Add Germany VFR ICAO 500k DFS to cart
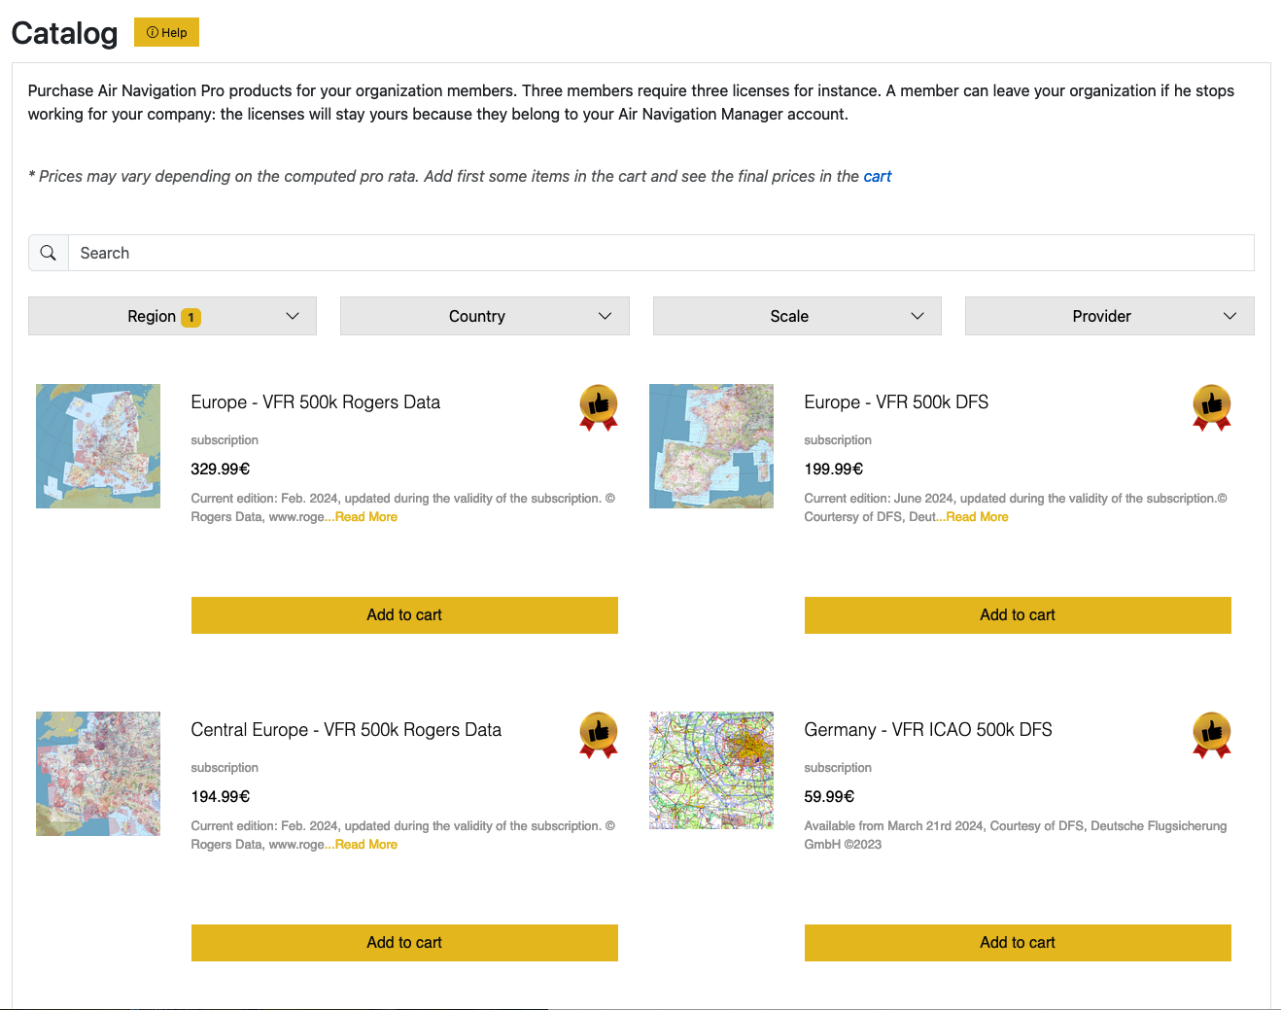 (1018, 943)
